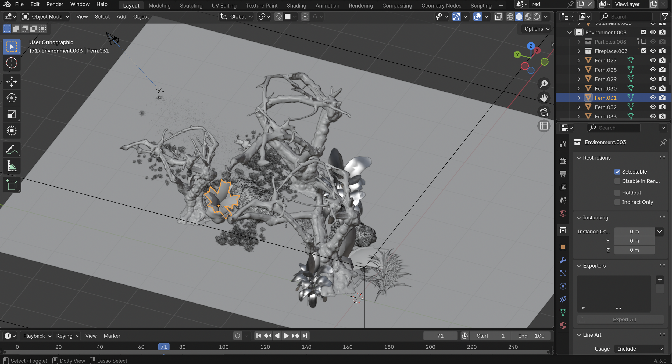Toggle X-ray mode

[498, 17]
